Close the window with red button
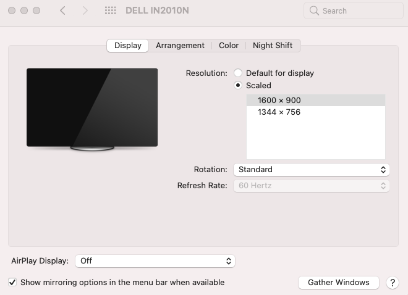 point(12,10)
